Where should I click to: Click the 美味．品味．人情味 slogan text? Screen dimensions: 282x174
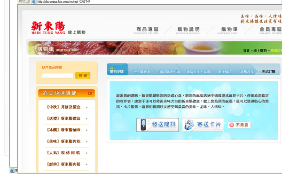click(261, 16)
